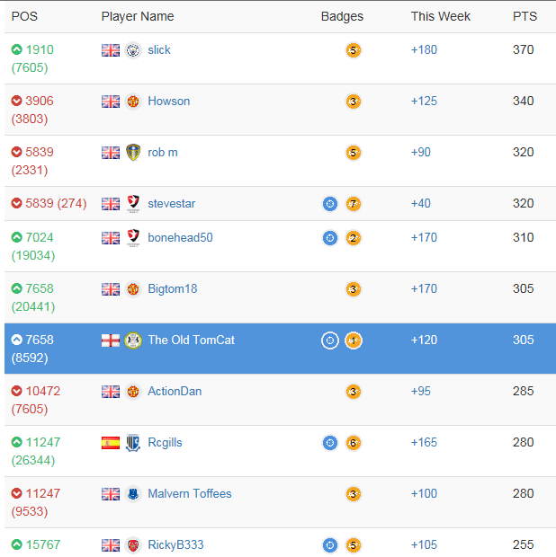Viewport: 556px width, 557px height.
Task: Click Howson's Manchester United crest
Action: point(133,102)
